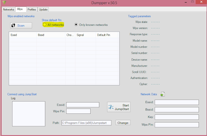
Task: Click the 'Scroll UUID:' label
Action: coord(139,72)
